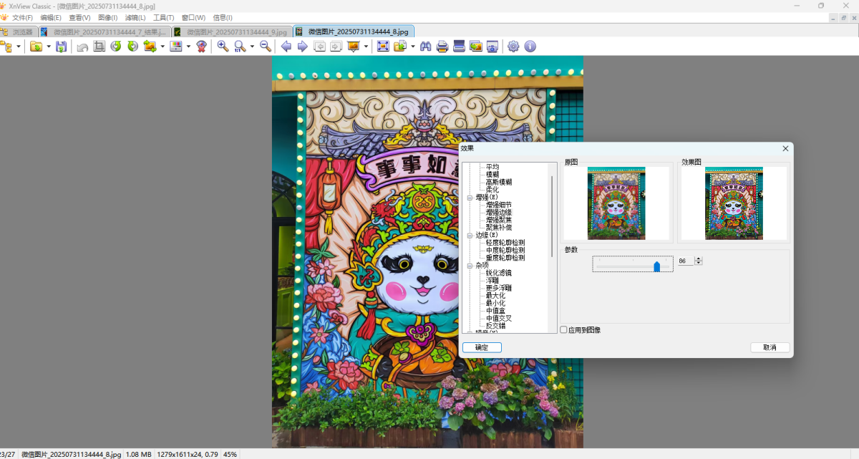Go to next image with right arrow
The width and height of the screenshot is (859, 459).
click(x=302, y=47)
